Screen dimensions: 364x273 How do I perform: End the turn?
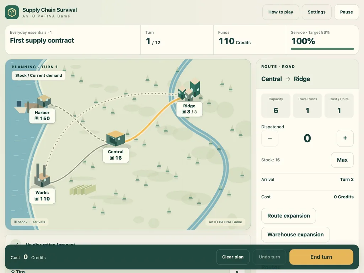click(x=321, y=257)
